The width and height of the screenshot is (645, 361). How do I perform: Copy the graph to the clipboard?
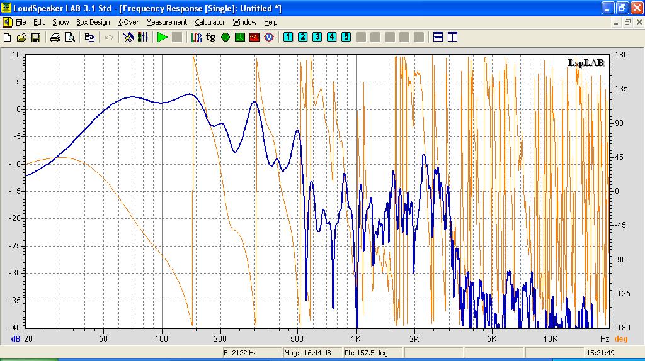pyautogui.click(x=89, y=37)
